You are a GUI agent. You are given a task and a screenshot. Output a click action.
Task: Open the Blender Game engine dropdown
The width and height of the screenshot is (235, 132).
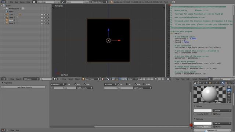[x=100, y=2]
